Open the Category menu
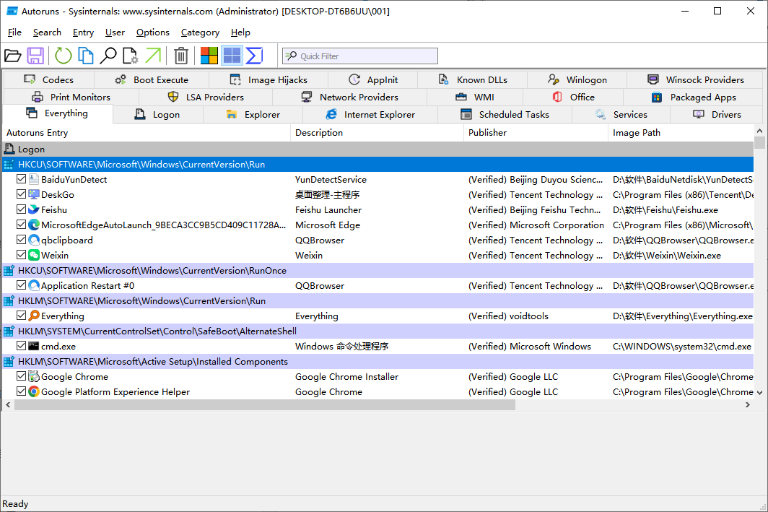768x512 pixels. (200, 32)
